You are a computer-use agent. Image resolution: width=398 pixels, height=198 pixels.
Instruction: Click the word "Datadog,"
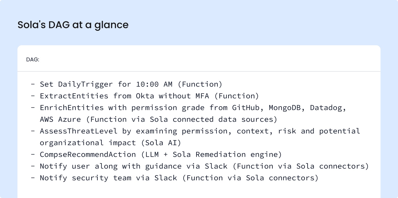(x=328, y=108)
